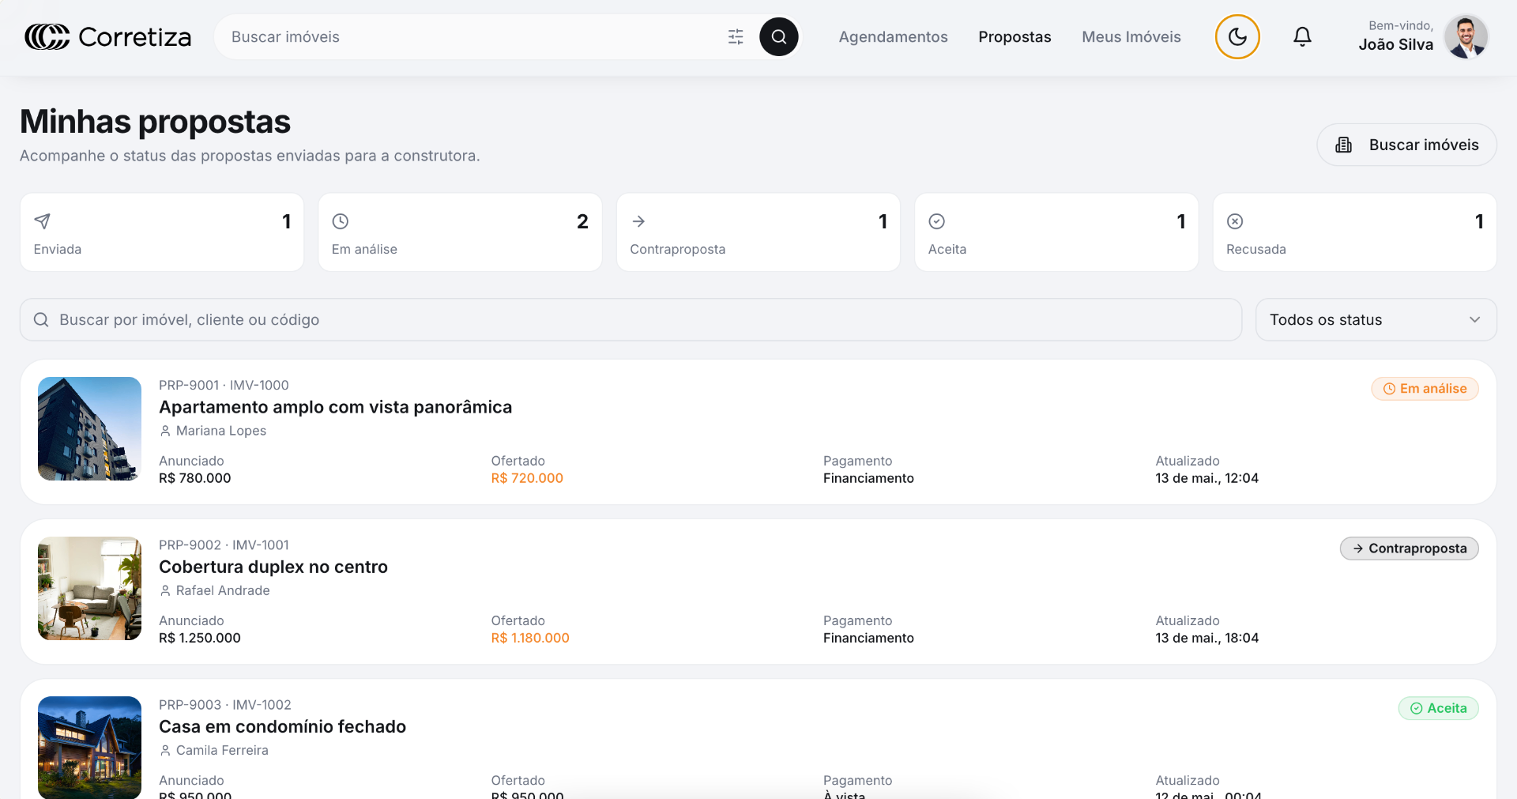
Task: Open João Silva profile avatar
Action: [x=1466, y=37]
